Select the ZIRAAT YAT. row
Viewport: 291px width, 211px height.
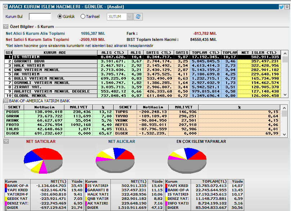(x=142, y=87)
